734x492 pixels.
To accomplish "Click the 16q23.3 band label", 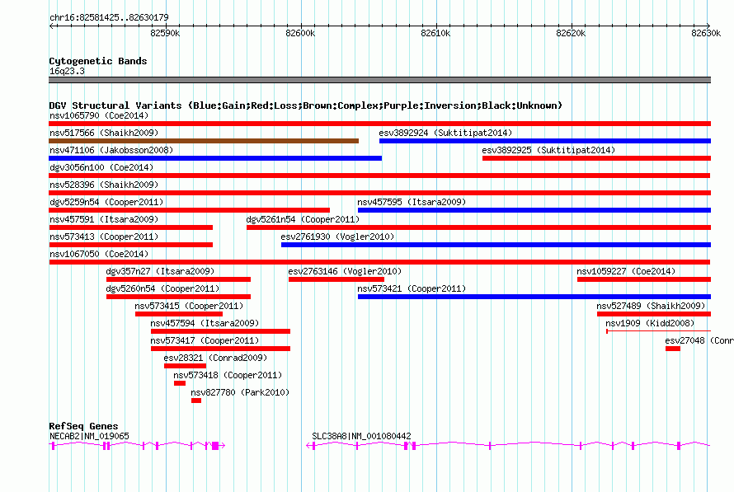I will [67, 71].
